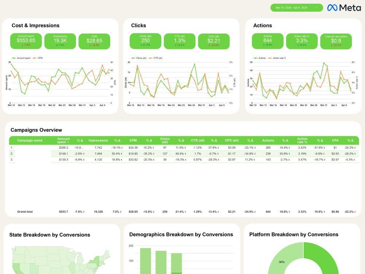Click the $266.2 amount spent cell
This screenshot has height=274, width=365.
tap(64, 148)
